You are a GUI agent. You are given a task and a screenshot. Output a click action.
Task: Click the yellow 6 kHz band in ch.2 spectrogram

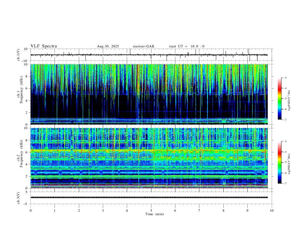click(149, 150)
